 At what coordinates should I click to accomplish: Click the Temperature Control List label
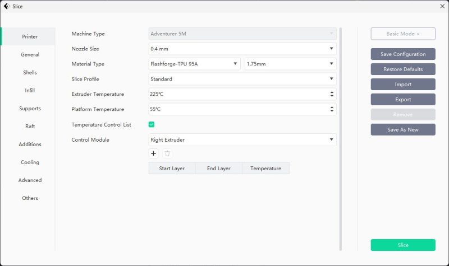[x=102, y=124]
